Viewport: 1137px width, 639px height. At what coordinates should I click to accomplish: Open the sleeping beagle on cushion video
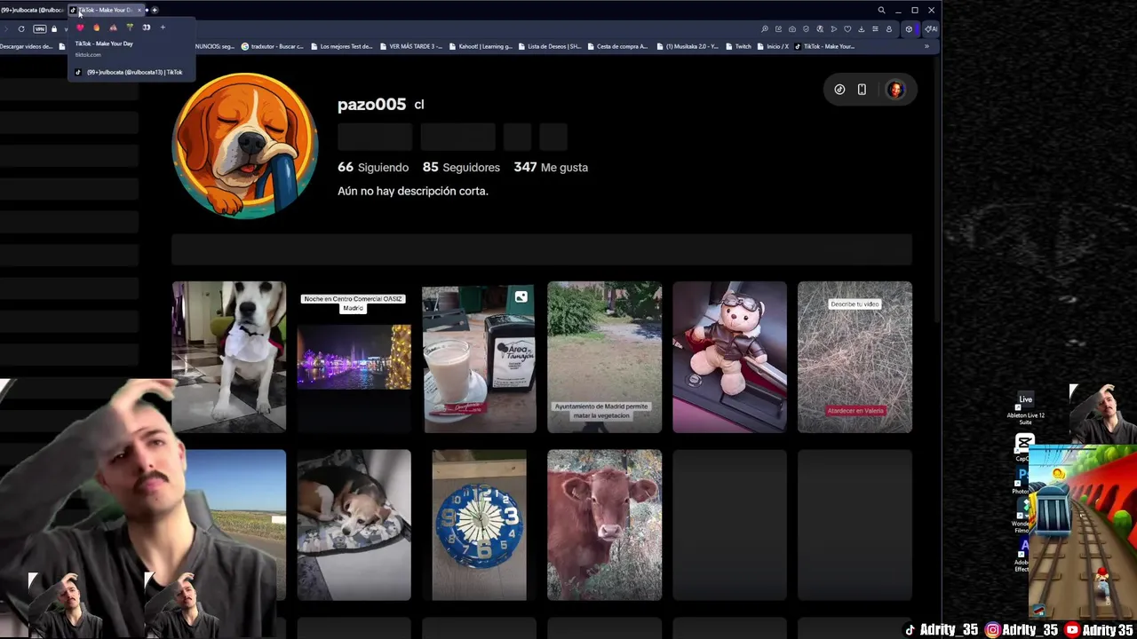click(x=354, y=525)
